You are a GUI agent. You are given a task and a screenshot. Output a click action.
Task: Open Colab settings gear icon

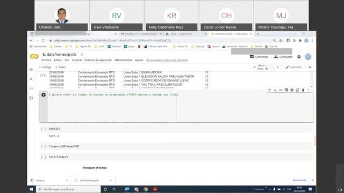[x=299, y=57]
